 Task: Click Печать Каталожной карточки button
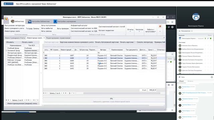(107, 42)
